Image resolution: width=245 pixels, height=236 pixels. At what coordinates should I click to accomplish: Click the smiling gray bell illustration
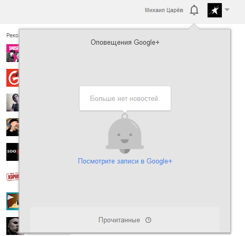125,134
